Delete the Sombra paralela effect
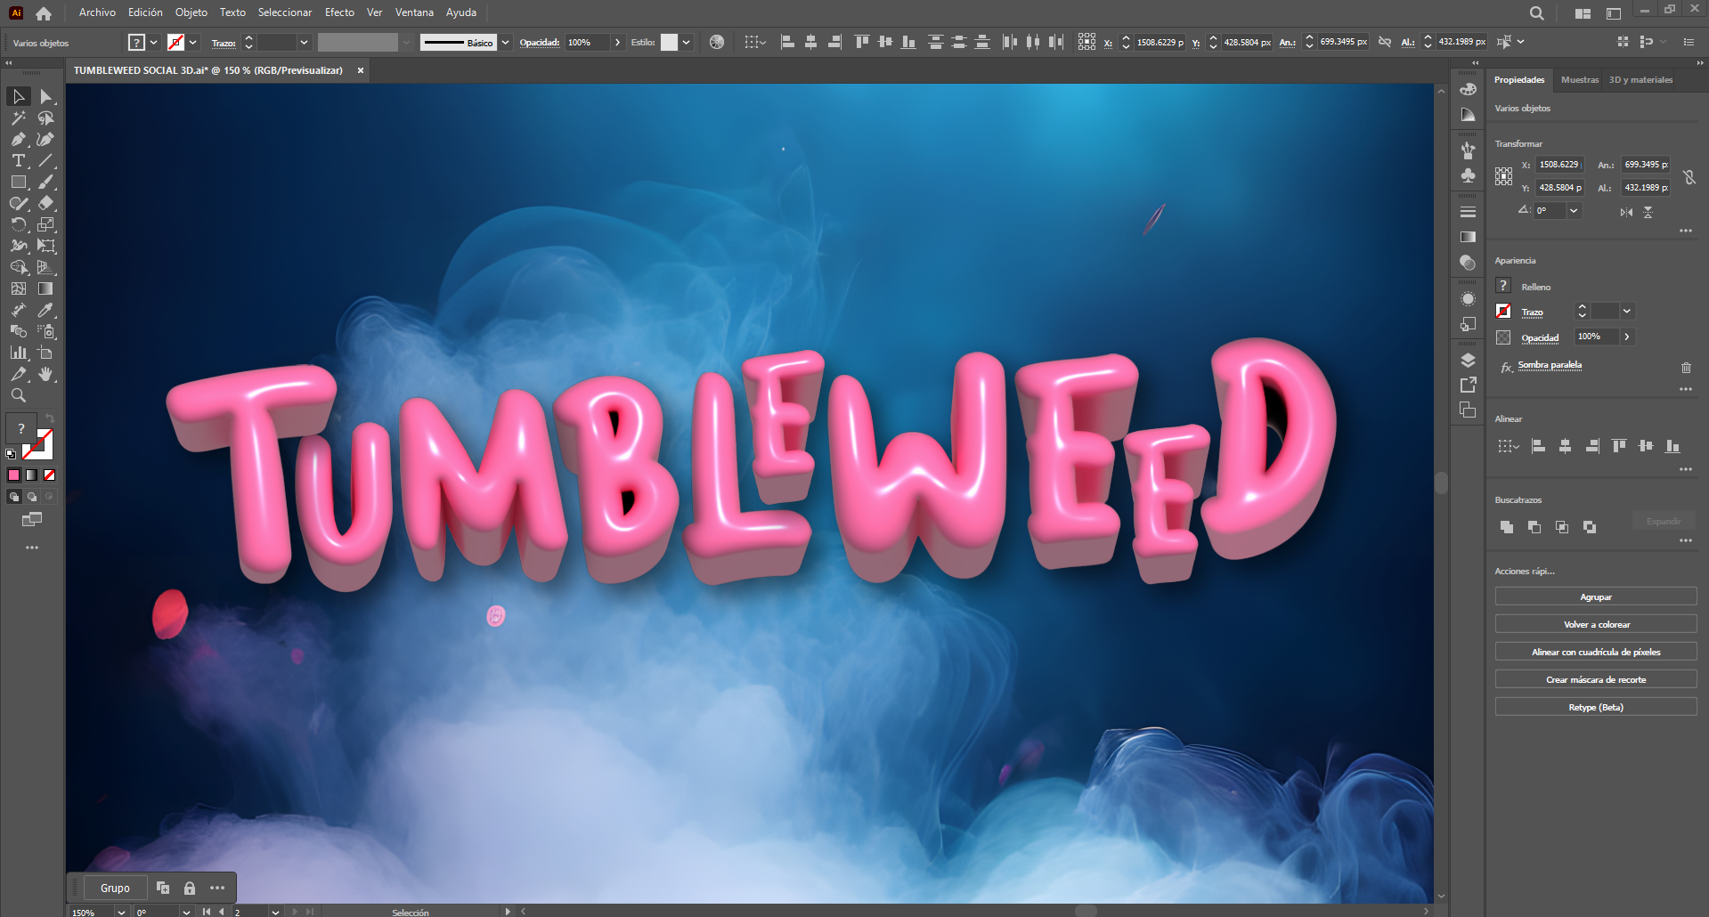 click(x=1686, y=368)
